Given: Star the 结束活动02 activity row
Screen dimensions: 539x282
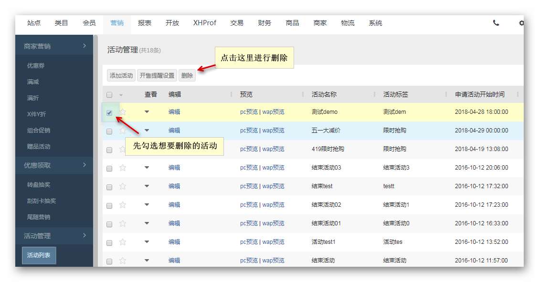Looking at the screenshot, I should pos(123,204).
